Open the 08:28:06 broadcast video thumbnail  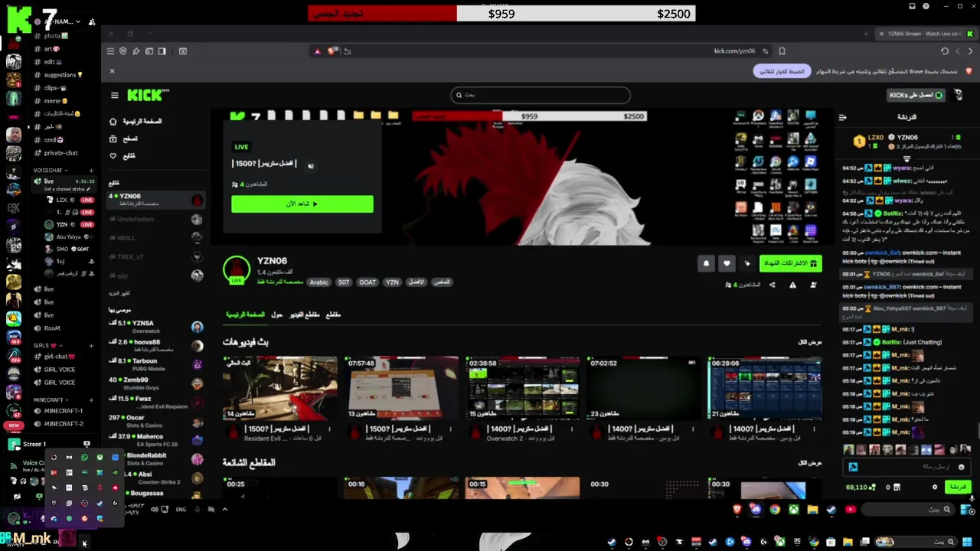[x=764, y=388]
